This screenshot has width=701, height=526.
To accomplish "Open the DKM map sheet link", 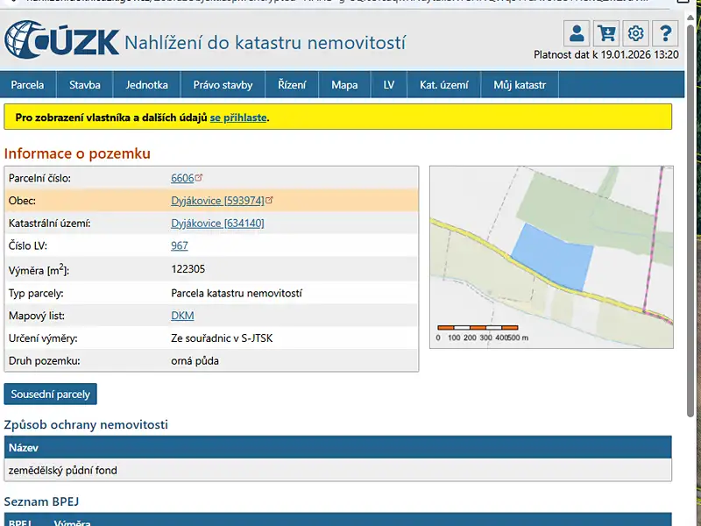I will (182, 316).
